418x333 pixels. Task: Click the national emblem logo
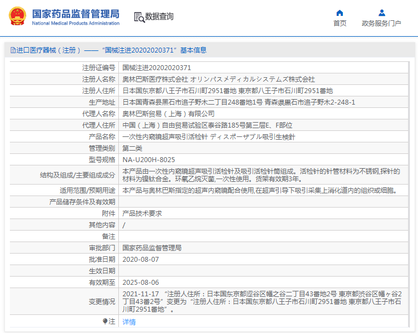coord(18,16)
